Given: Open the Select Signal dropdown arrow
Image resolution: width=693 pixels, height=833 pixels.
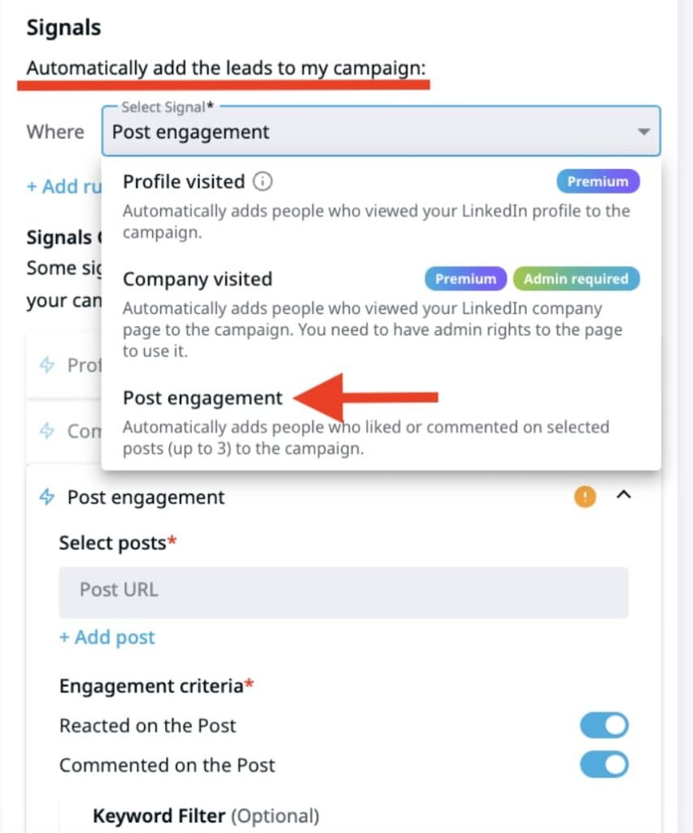Looking at the screenshot, I should click(x=643, y=132).
